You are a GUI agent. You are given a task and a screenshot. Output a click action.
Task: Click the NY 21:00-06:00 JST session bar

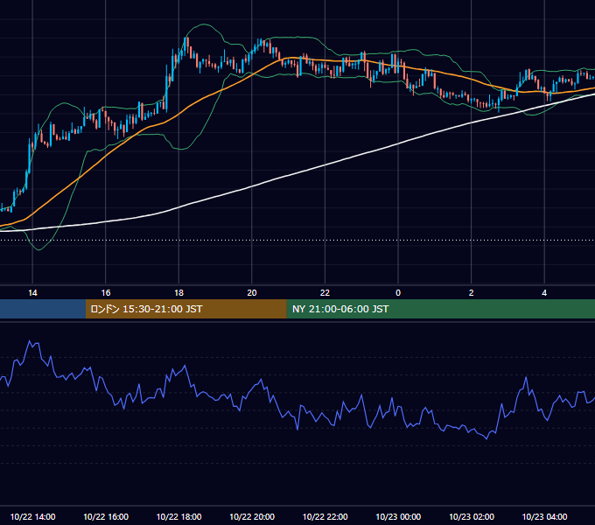(x=440, y=309)
